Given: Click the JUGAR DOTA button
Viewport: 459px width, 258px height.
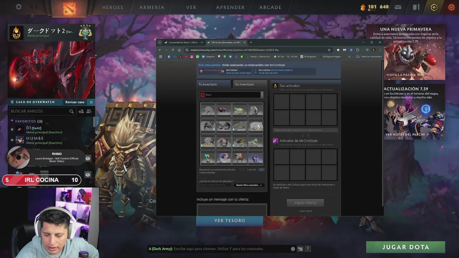Looking at the screenshot, I should 406,247.
